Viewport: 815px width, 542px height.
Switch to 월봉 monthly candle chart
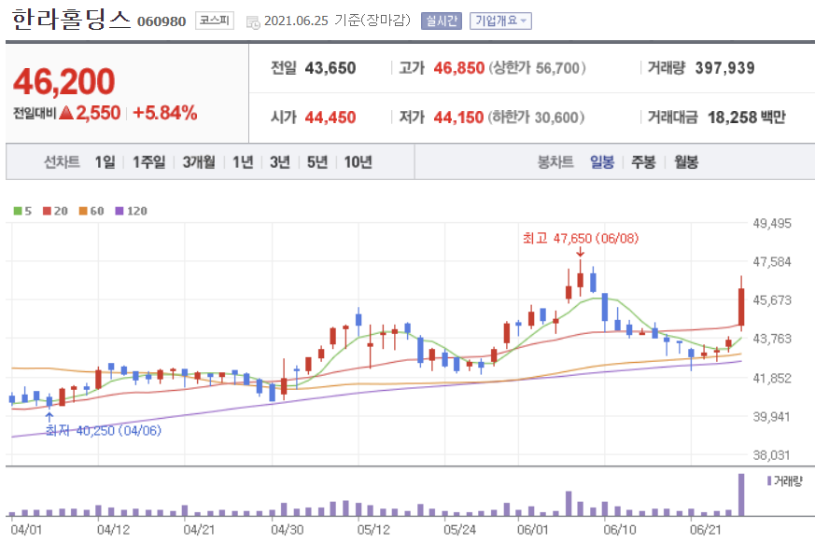pyautogui.click(x=686, y=162)
